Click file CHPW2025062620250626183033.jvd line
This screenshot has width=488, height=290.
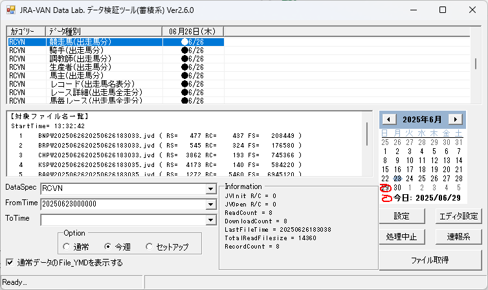click(161, 155)
